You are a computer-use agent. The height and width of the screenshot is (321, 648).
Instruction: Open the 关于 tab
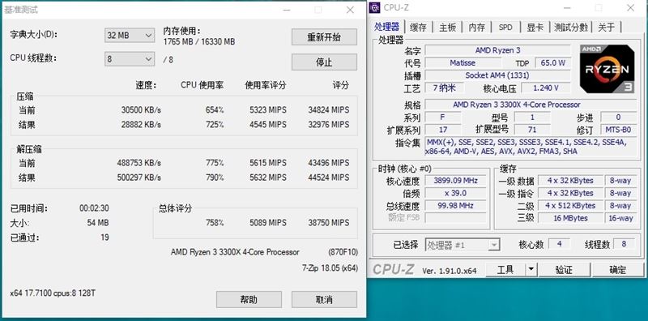click(606, 28)
